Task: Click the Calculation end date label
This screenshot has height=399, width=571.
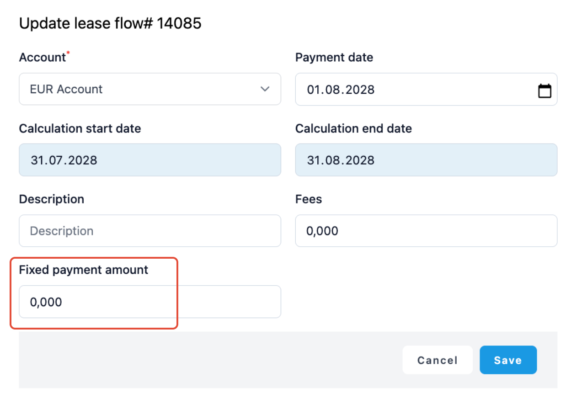Action: [x=353, y=128]
